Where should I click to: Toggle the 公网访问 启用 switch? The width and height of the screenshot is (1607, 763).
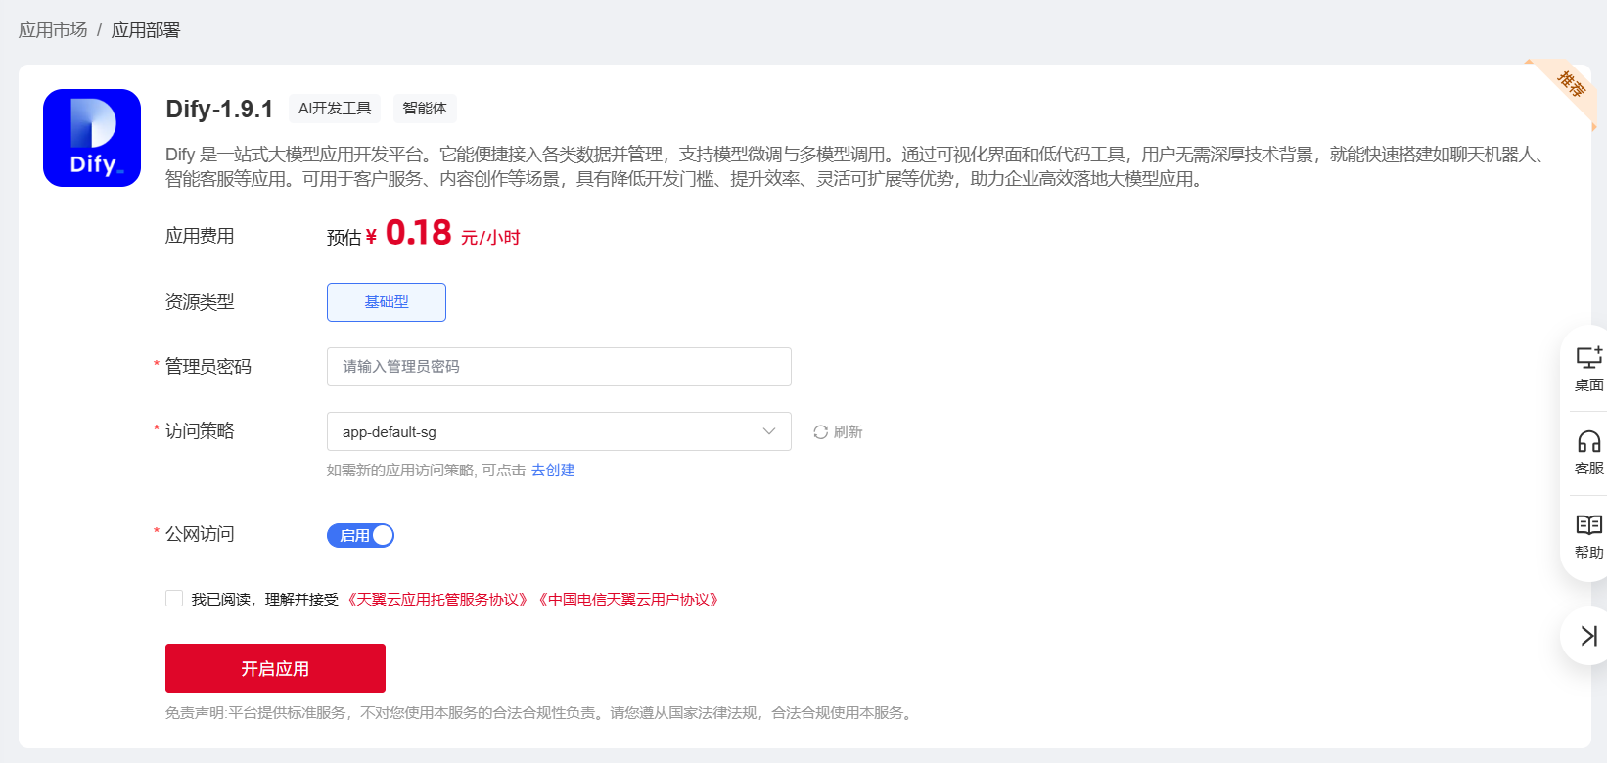point(360,535)
